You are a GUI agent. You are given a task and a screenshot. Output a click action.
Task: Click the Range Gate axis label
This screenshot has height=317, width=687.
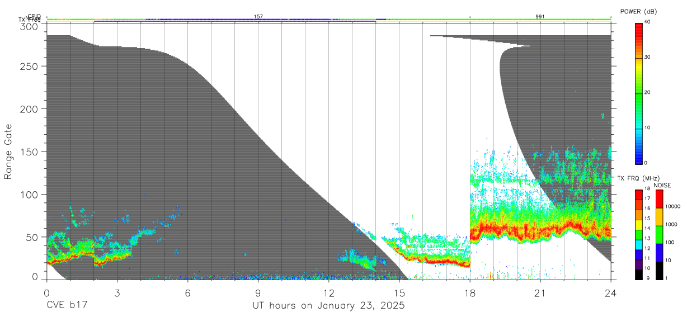(8, 152)
